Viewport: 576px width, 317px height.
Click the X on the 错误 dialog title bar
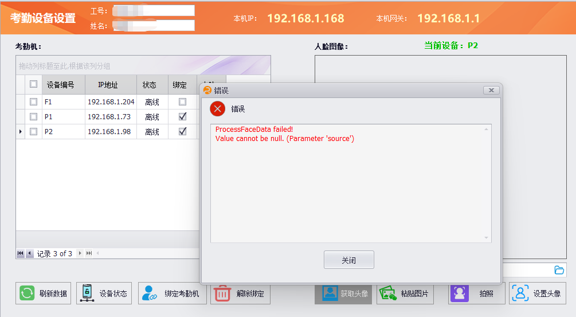(x=491, y=91)
